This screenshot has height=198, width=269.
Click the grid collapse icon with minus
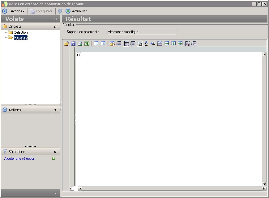(x=194, y=43)
